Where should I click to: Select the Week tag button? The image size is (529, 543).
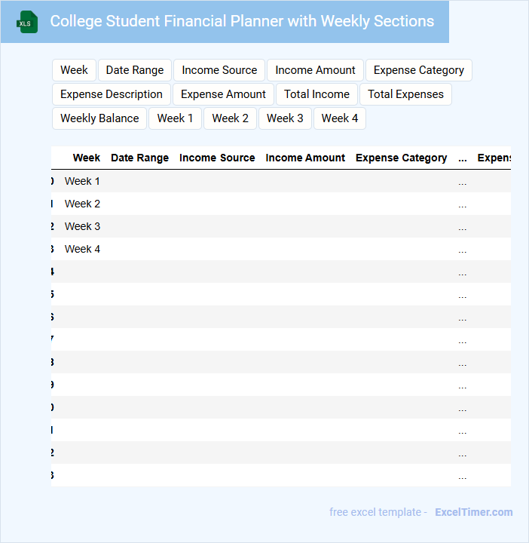pyautogui.click(x=74, y=70)
